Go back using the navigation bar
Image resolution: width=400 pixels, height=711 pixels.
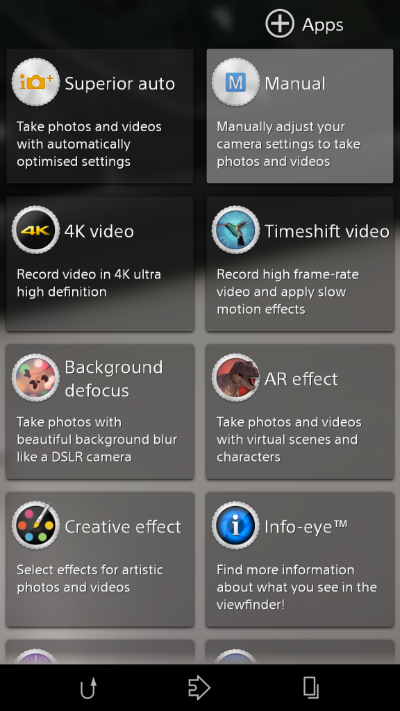coord(88,688)
